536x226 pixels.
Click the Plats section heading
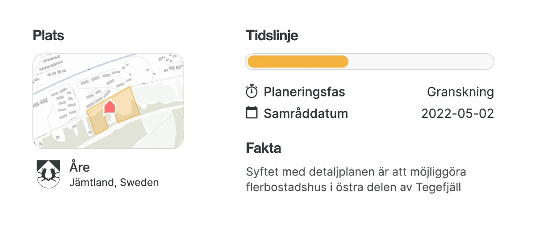(48, 35)
